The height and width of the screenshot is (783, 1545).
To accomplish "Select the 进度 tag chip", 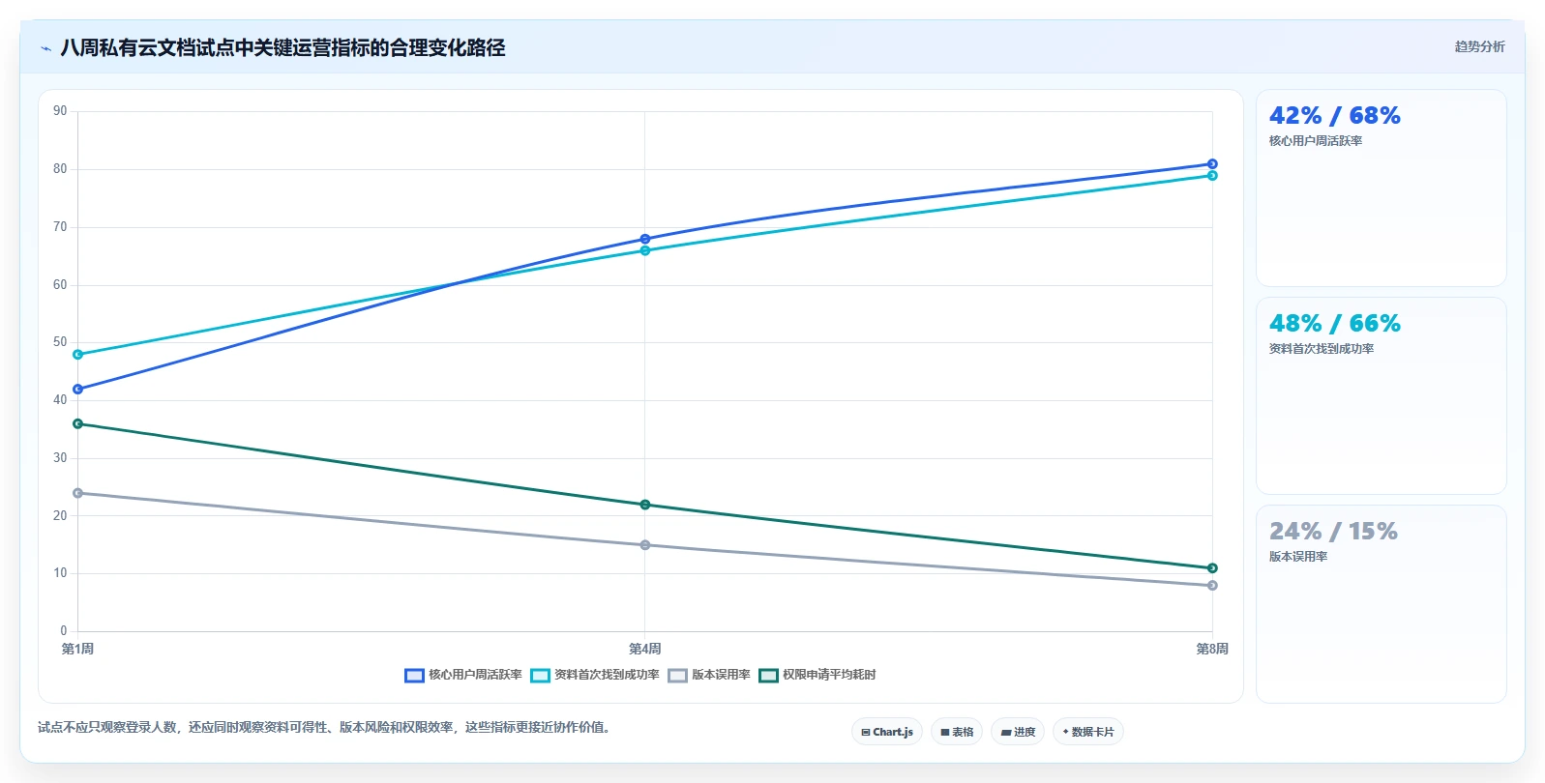I will [x=1018, y=732].
